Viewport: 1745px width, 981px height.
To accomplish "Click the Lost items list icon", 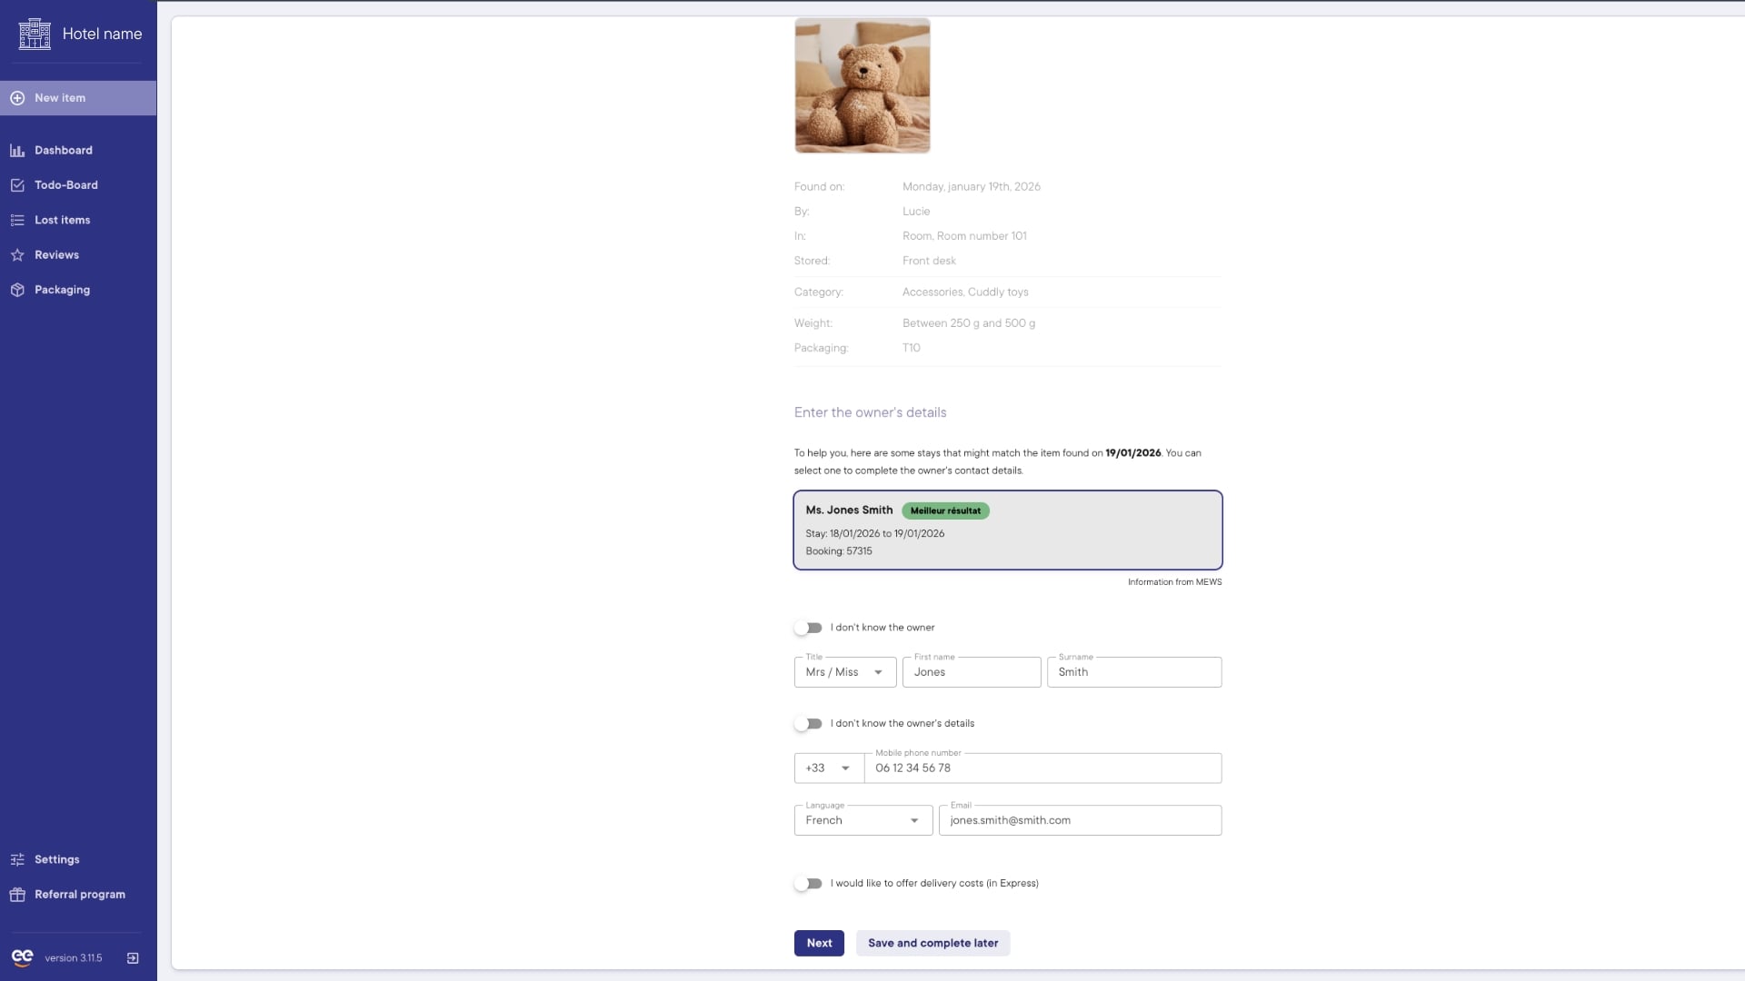I will [x=17, y=221].
